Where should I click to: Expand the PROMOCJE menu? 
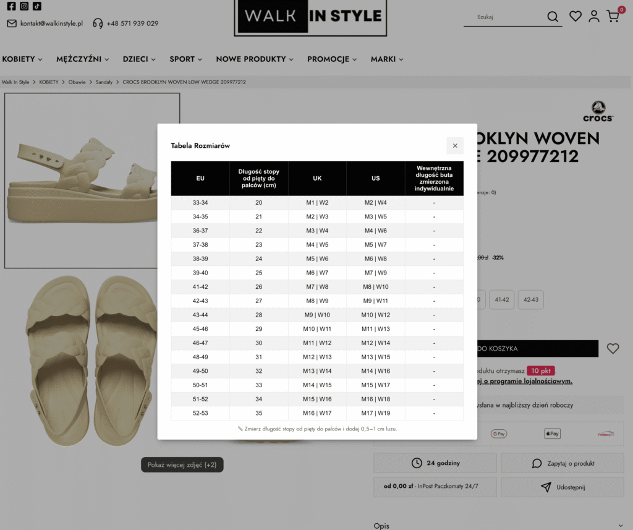click(x=332, y=59)
